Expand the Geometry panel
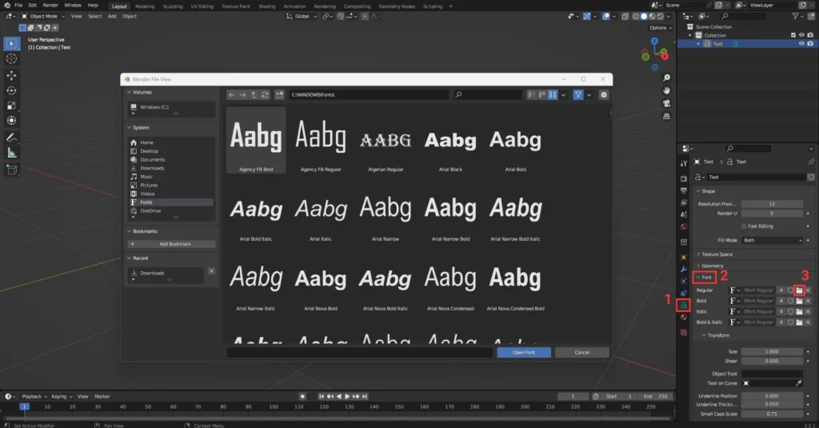Image resolution: width=819 pixels, height=428 pixels. pos(713,266)
